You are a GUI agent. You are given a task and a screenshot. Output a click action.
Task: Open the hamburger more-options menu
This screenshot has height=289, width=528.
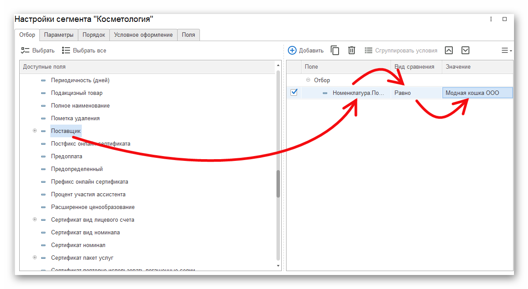point(506,51)
